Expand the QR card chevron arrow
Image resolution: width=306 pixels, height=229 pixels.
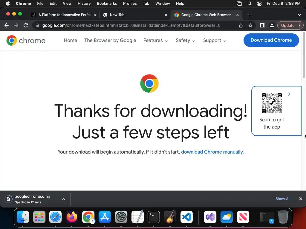(x=289, y=94)
